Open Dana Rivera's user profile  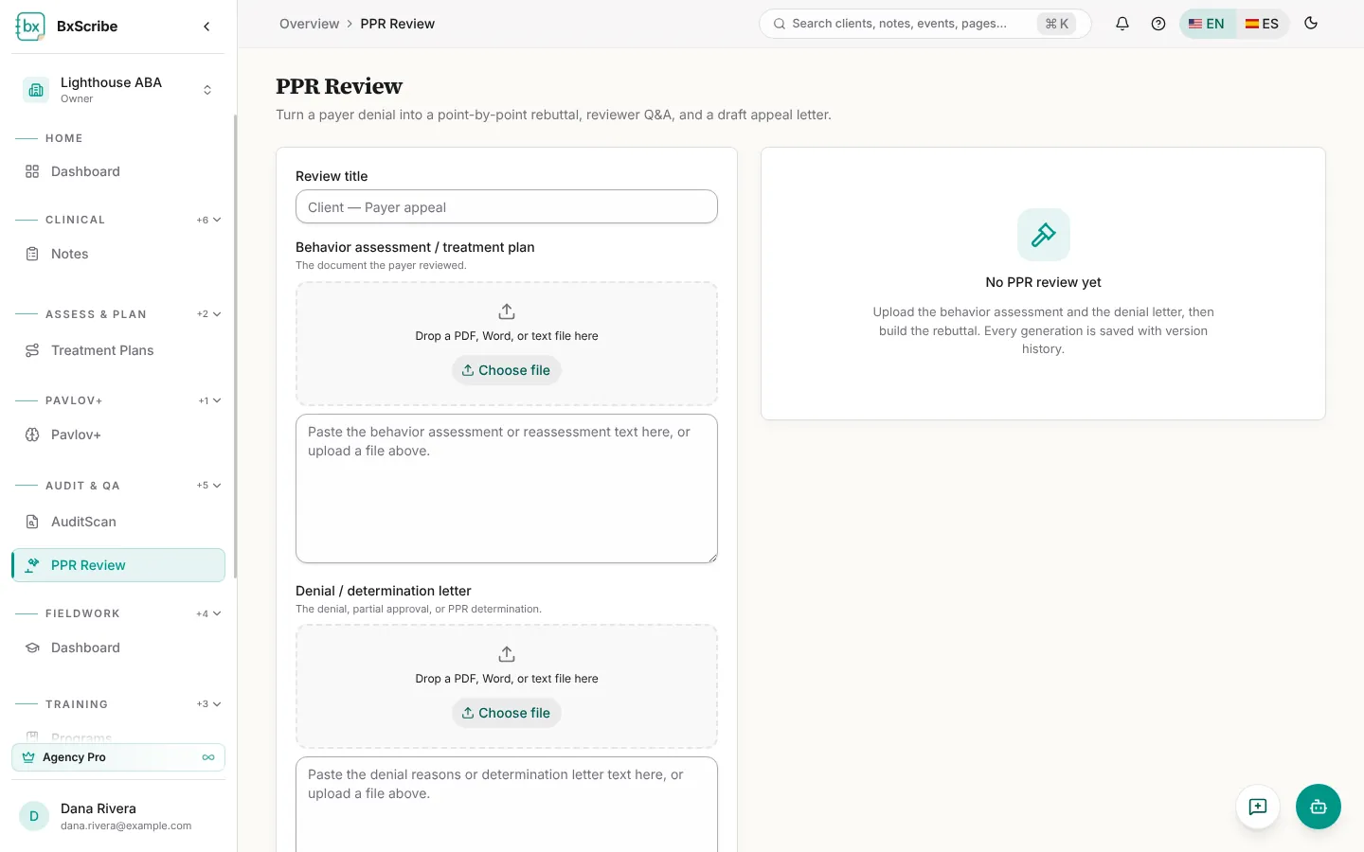point(118,816)
